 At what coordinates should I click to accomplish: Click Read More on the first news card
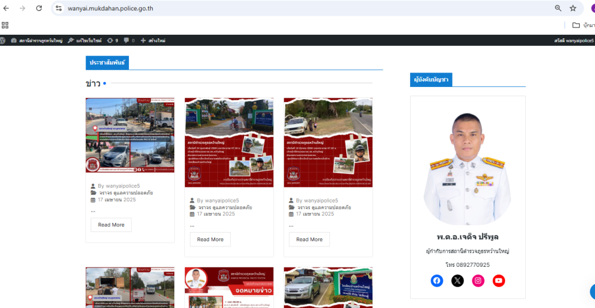pyautogui.click(x=111, y=225)
